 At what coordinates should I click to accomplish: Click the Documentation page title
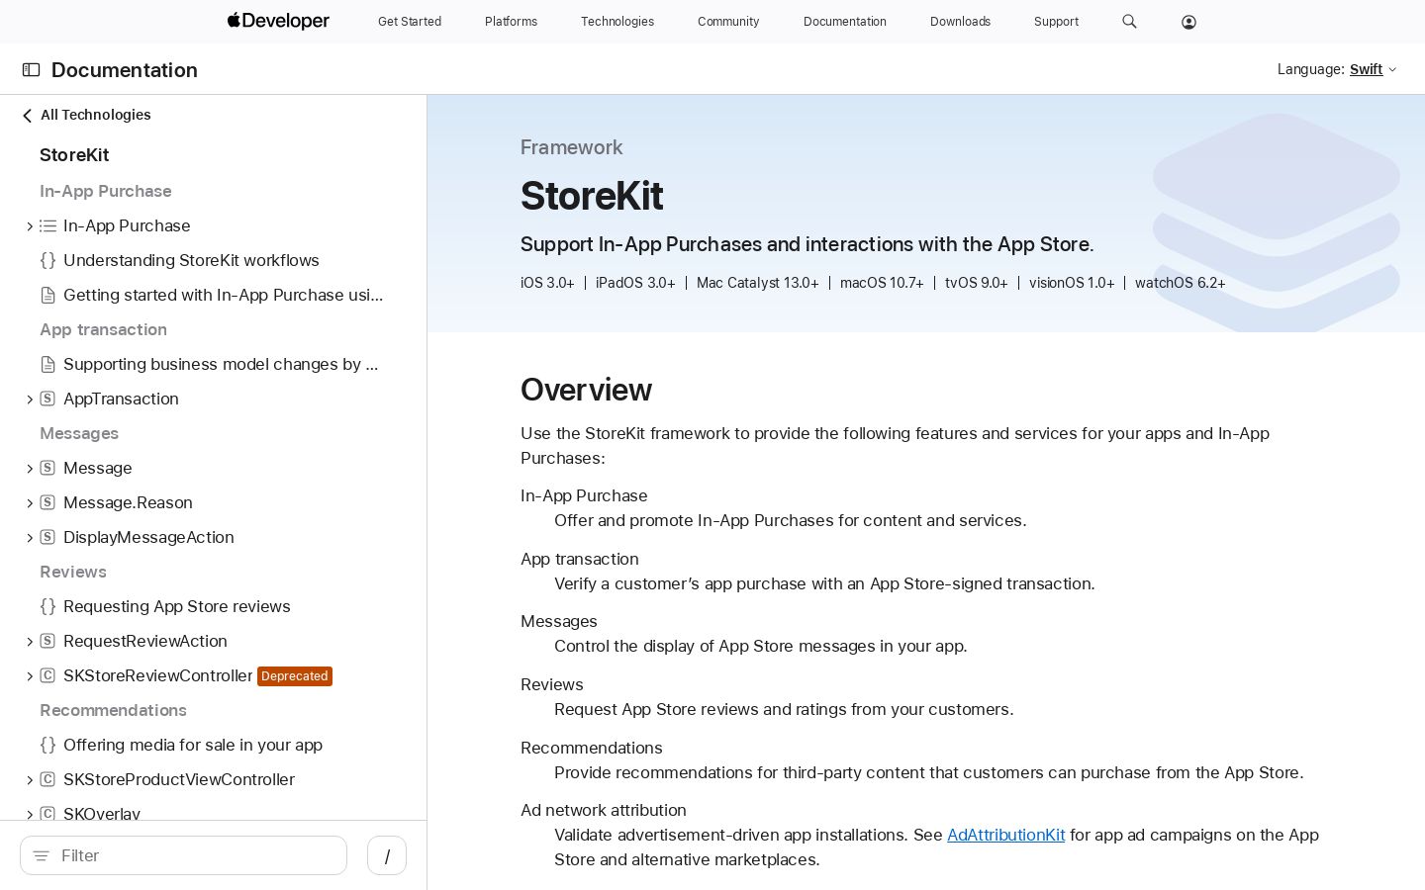(x=125, y=70)
